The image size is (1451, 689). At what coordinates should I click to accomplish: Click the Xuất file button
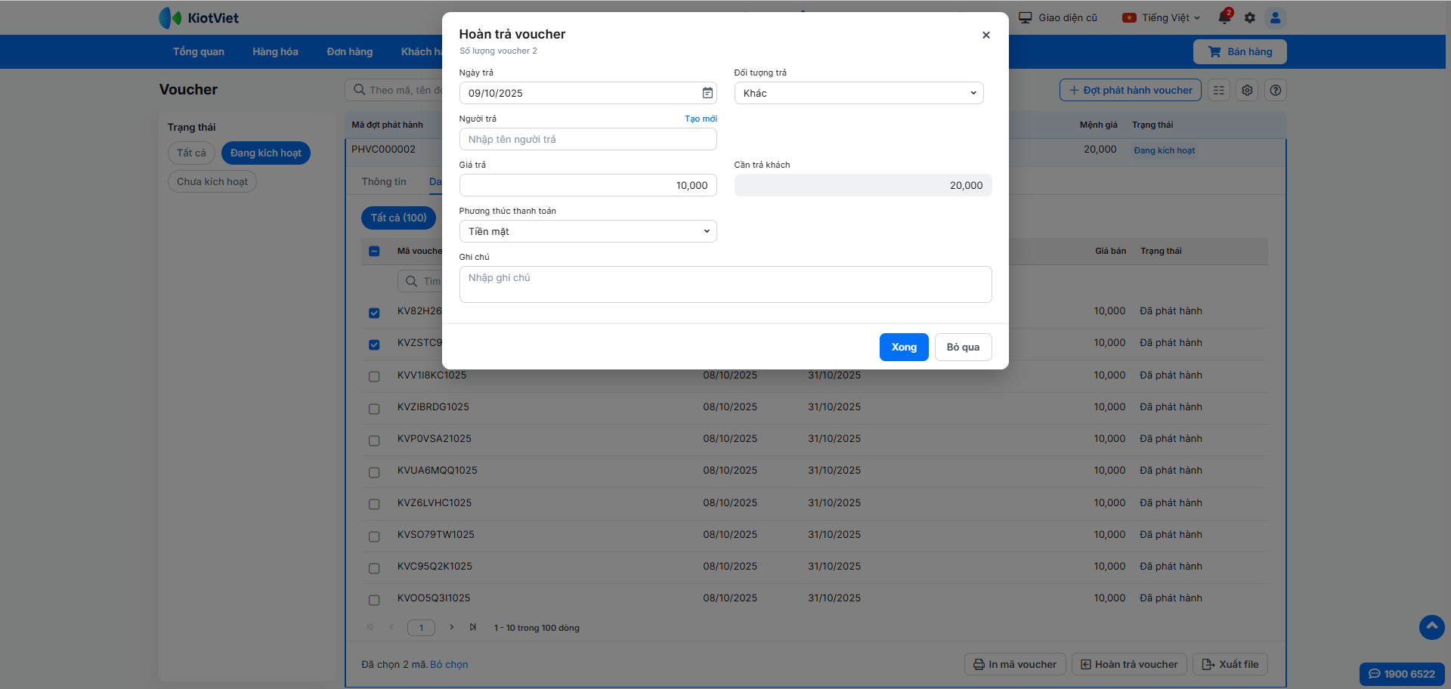(x=1230, y=664)
